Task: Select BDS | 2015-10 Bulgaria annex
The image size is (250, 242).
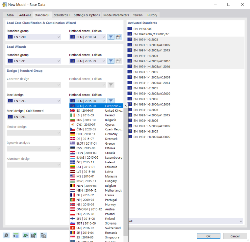Action: [96, 120]
